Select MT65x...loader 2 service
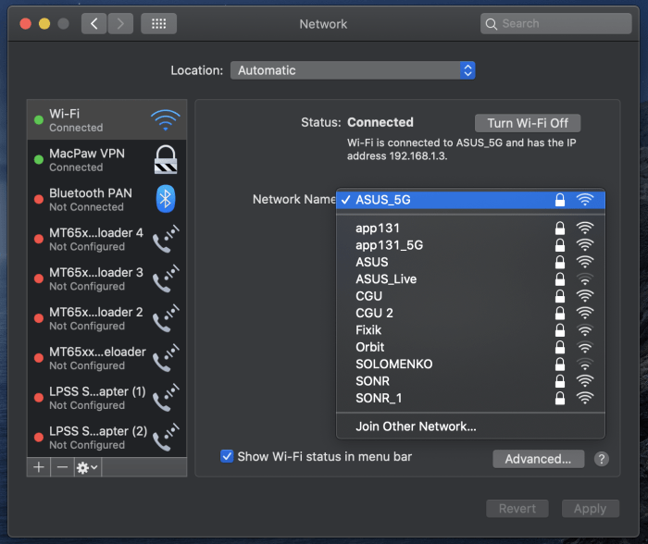This screenshot has height=544, width=648. click(106, 318)
